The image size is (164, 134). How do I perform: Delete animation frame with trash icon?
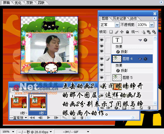pyautogui.click(x=82, y=118)
